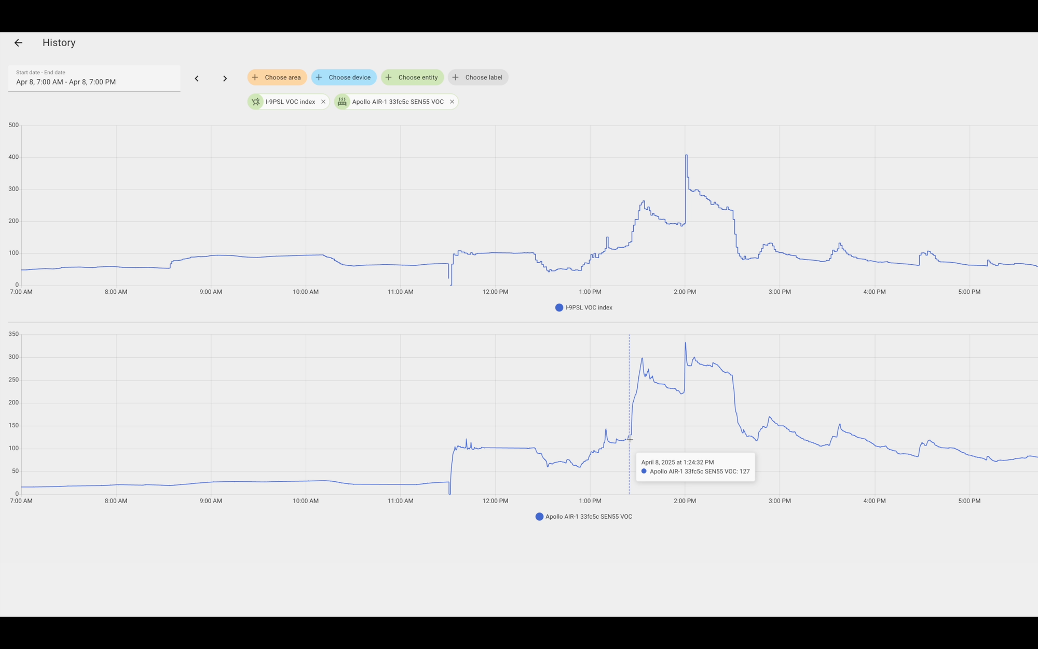Click the 400 peak on I-9PSL chart

(x=686, y=155)
